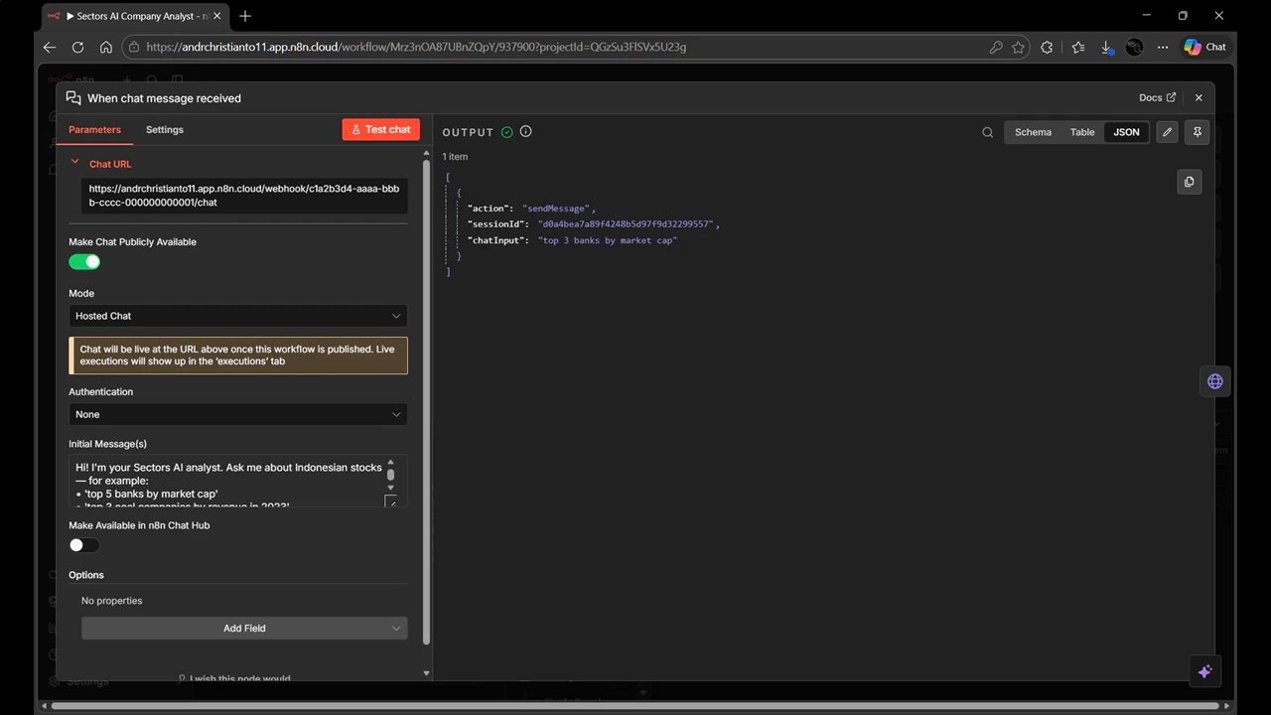
Task: Open the Mode dropdown showing Hosted Chat
Action: click(237, 315)
